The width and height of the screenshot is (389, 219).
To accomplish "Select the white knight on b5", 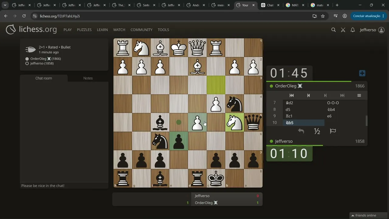I will tap(235, 122).
